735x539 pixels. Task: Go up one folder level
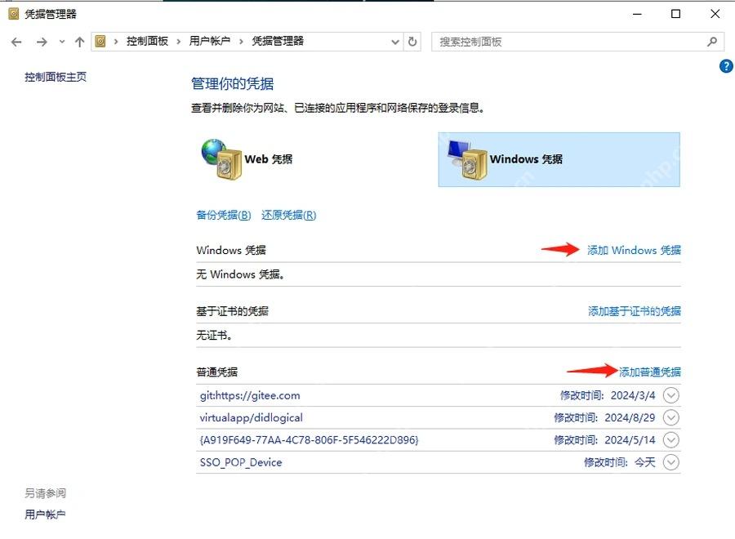[x=80, y=42]
